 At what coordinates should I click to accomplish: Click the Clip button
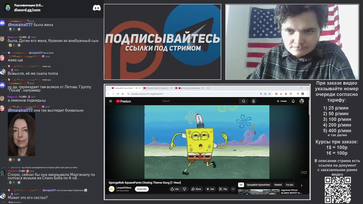tap(223, 189)
